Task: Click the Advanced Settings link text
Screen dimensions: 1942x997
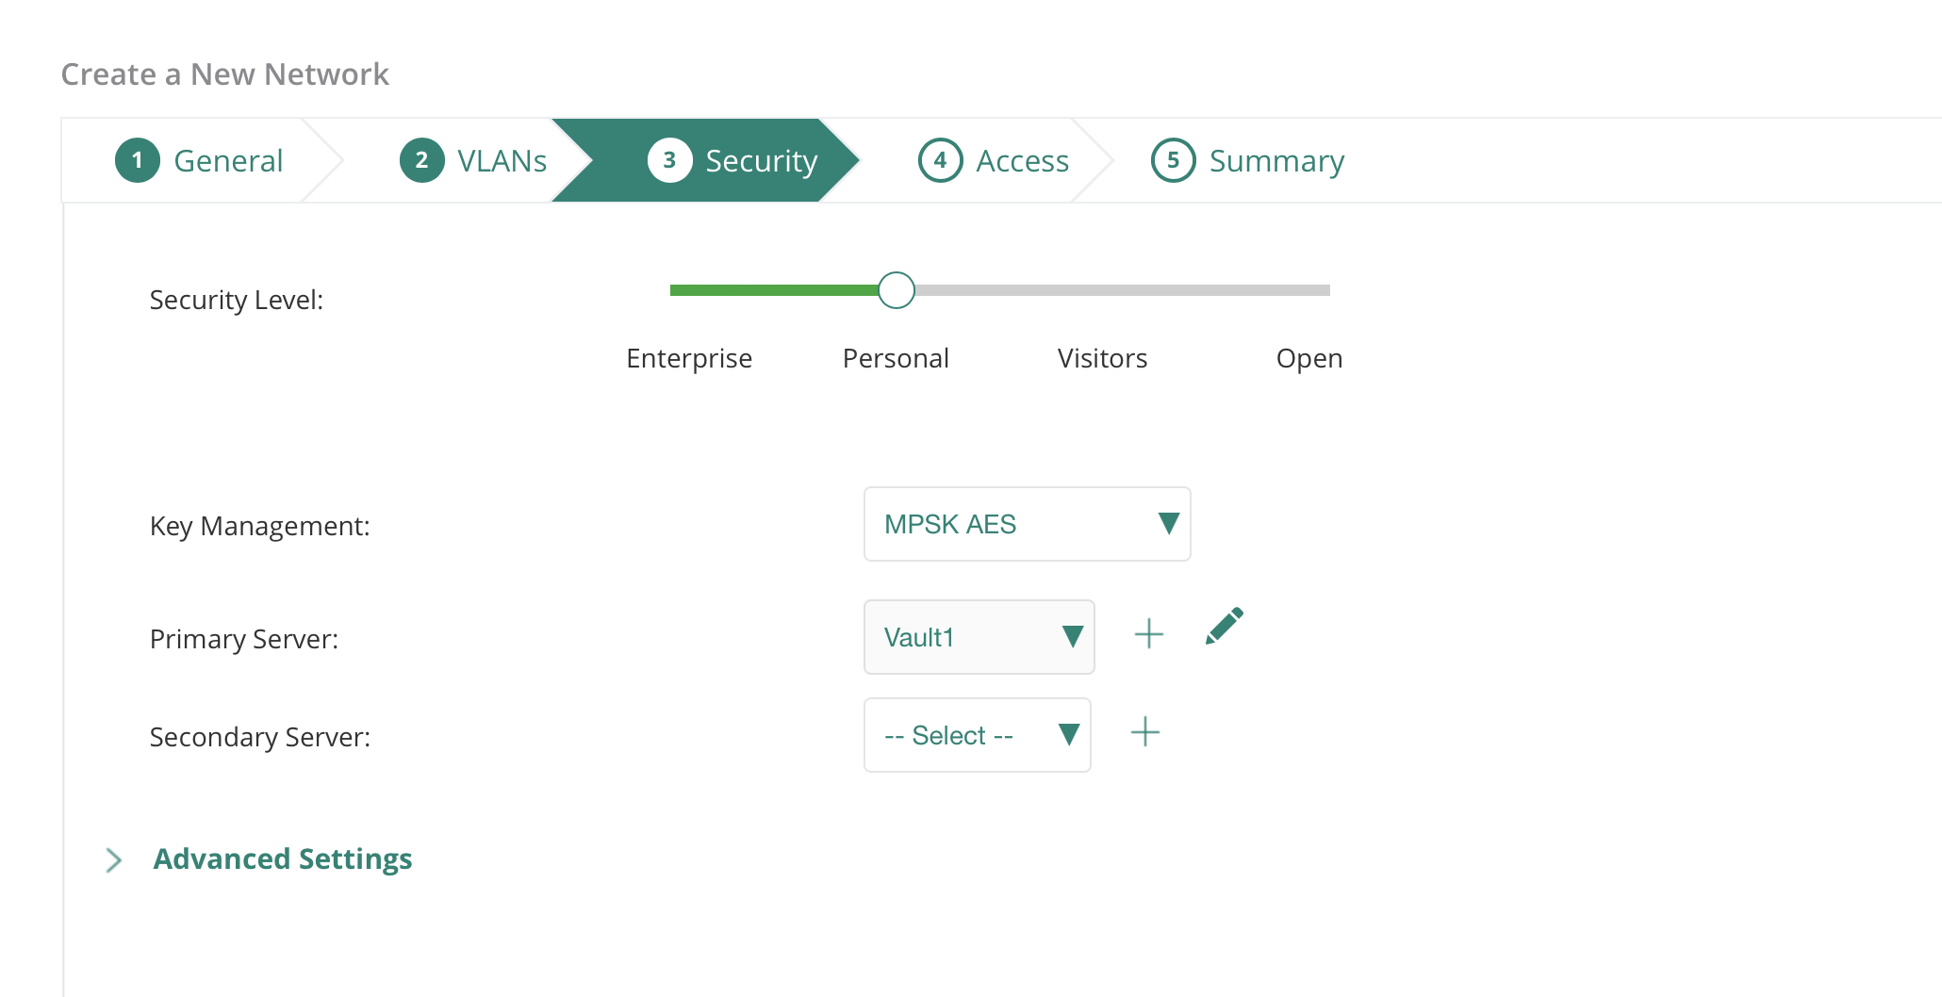Action: [x=283, y=859]
